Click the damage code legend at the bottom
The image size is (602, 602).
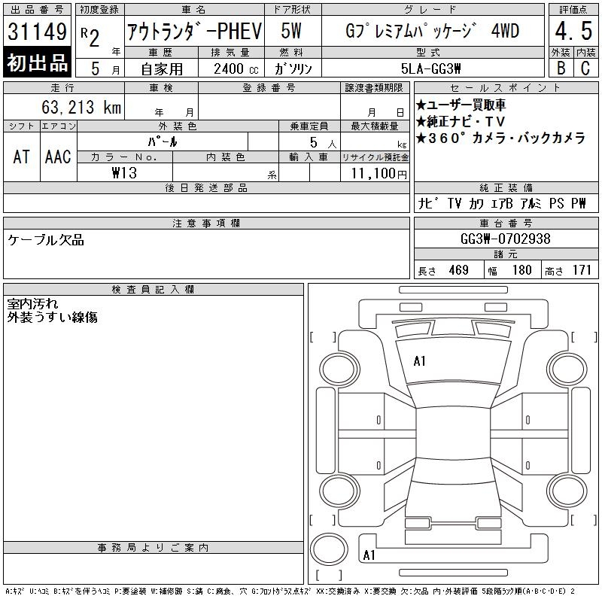[x=290, y=591]
